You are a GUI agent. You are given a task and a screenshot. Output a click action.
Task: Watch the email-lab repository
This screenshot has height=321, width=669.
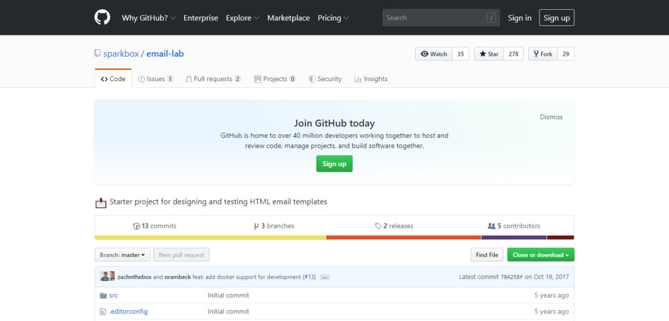[x=433, y=54]
